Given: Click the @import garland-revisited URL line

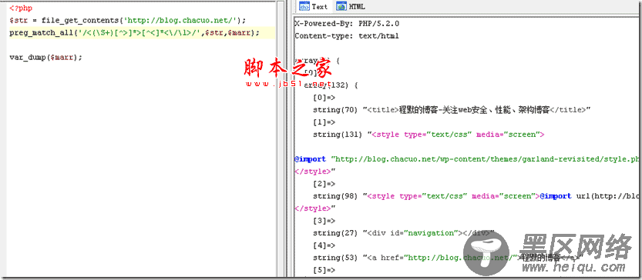Looking at the screenshot, I should [467, 159].
